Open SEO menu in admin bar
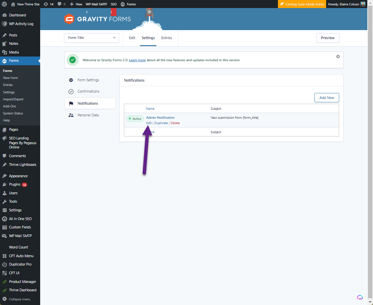Viewport: 373px width, 305px height. (x=114, y=4)
